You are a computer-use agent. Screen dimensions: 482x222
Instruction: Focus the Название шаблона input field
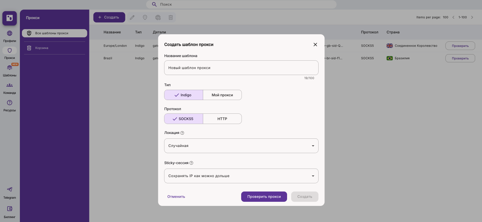(x=241, y=68)
